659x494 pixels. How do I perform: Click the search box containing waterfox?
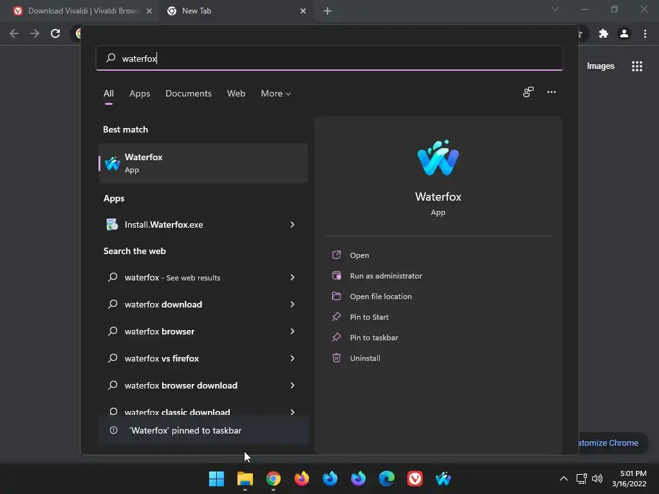coord(329,59)
